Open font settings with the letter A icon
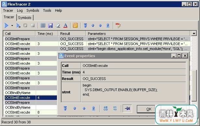 (65, 25)
